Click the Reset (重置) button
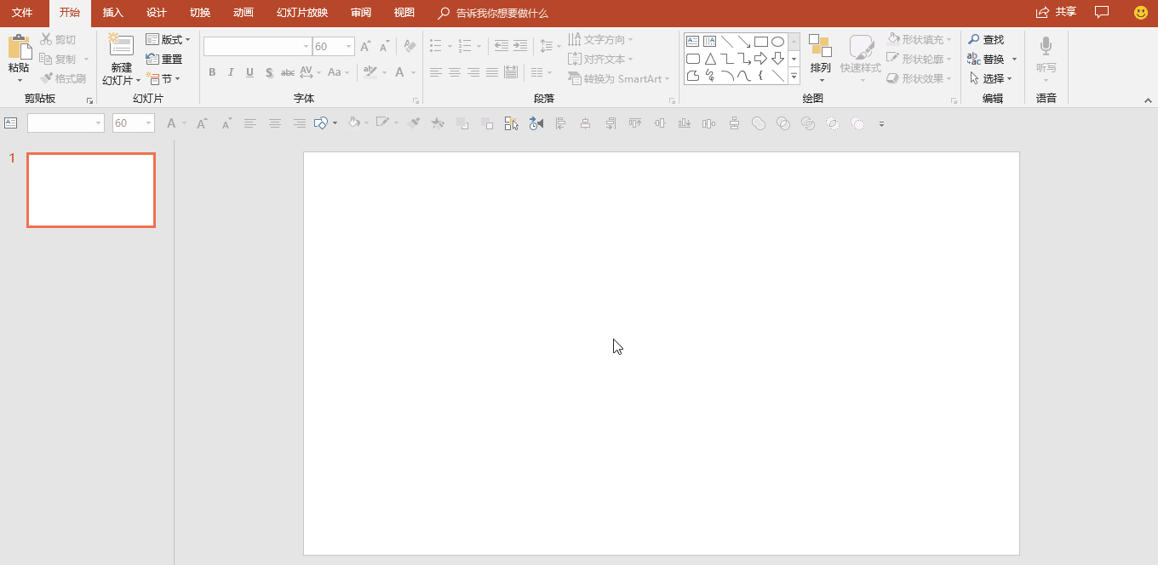This screenshot has width=1158, height=565. point(164,59)
